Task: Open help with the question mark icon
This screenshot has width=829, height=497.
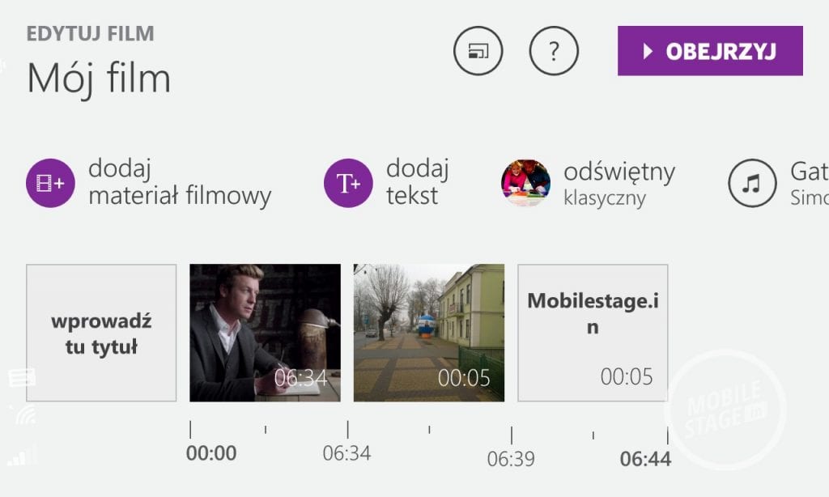Action: pos(554,51)
